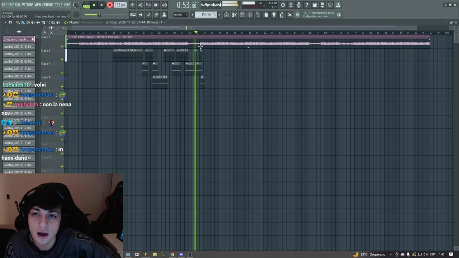Open the PATTERNS menu
This screenshot has height=258, width=459.
tap(27, 5)
